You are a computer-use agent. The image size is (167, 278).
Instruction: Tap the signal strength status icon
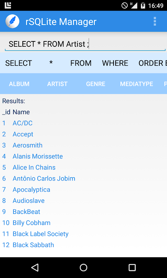tap(134, 5)
